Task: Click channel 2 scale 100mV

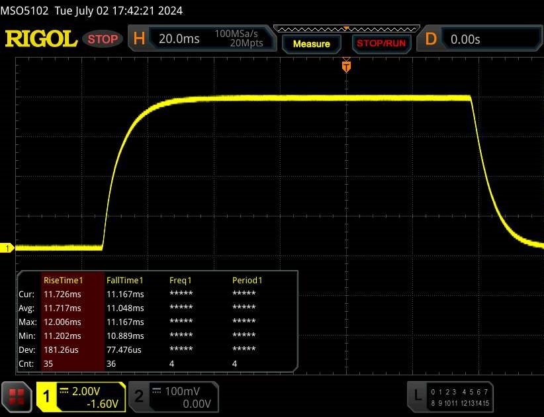Action: (182, 391)
